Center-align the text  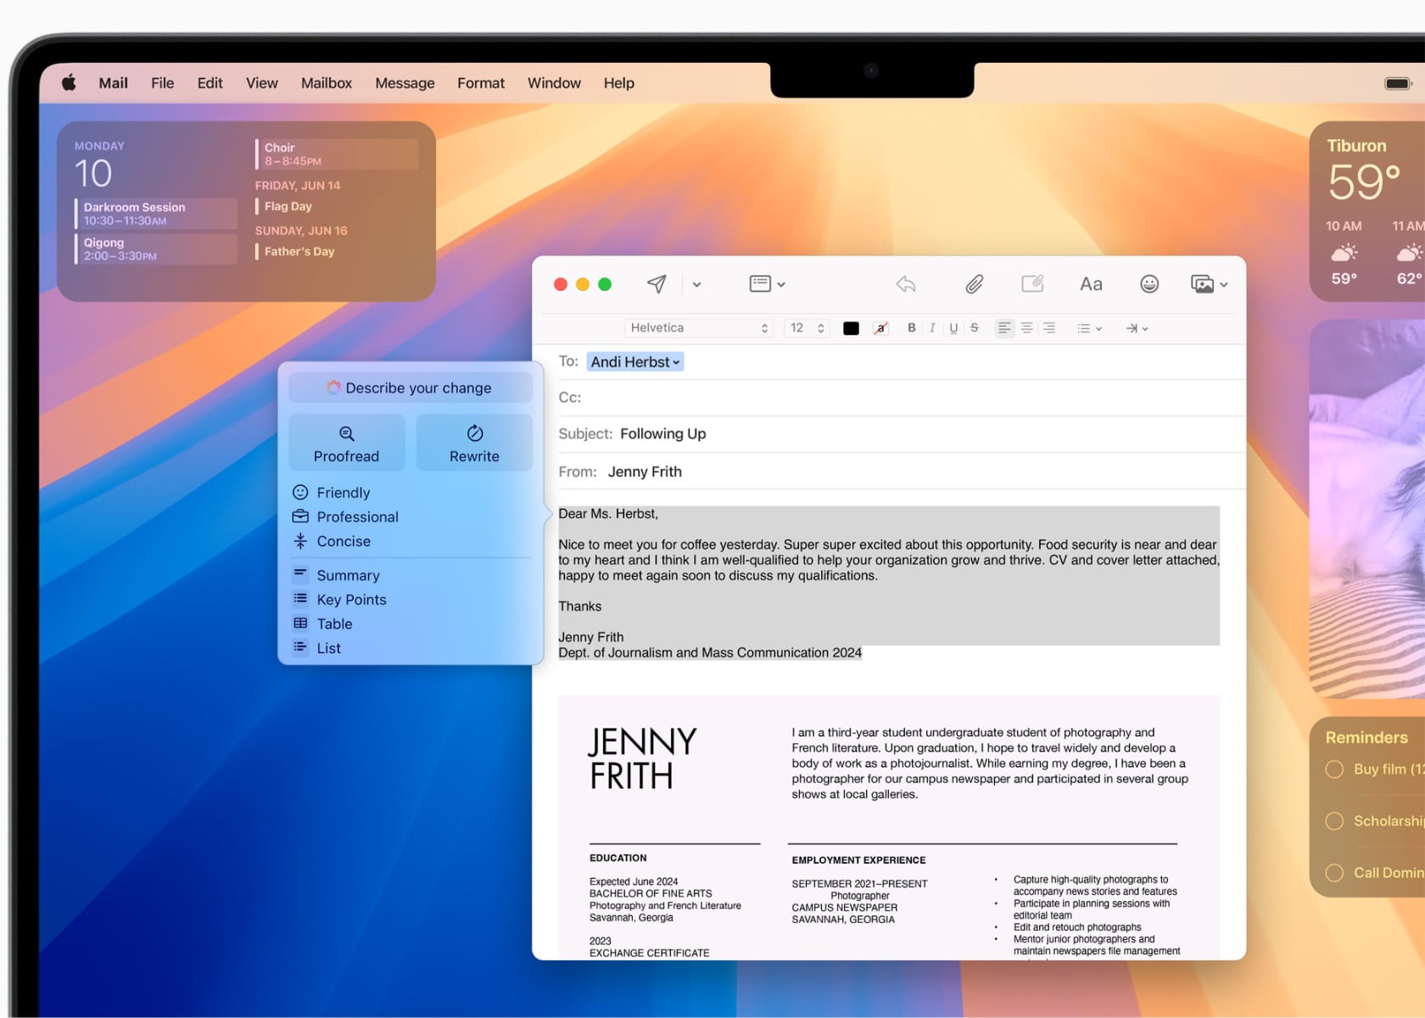click(x=1026, y=328)
